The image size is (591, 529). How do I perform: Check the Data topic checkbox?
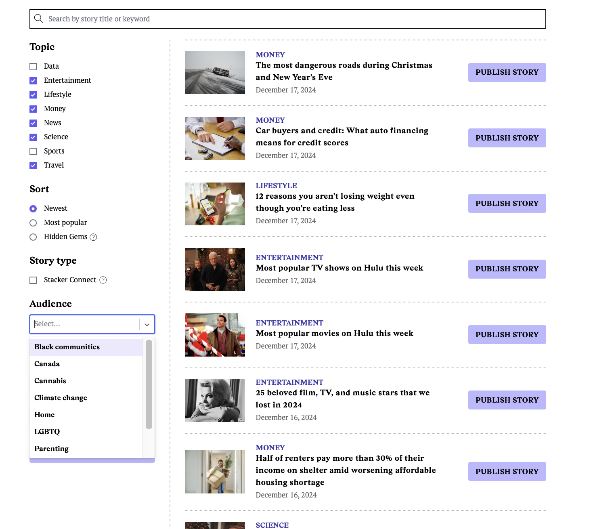(33, 67)
